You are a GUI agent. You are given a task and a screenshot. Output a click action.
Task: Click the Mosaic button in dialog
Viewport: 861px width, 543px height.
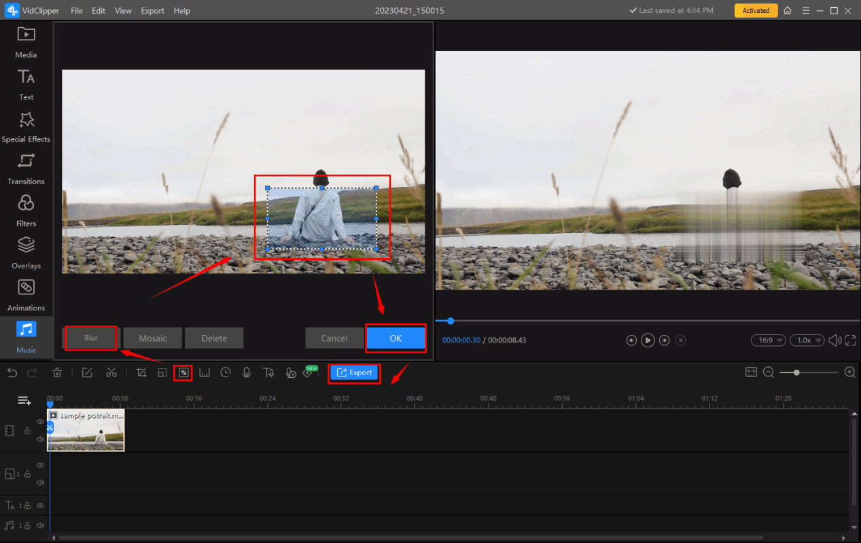153,338
